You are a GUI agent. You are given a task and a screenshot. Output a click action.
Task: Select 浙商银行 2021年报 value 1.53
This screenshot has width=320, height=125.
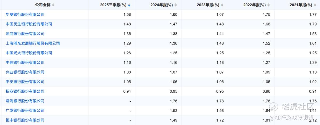pos(313,34)
